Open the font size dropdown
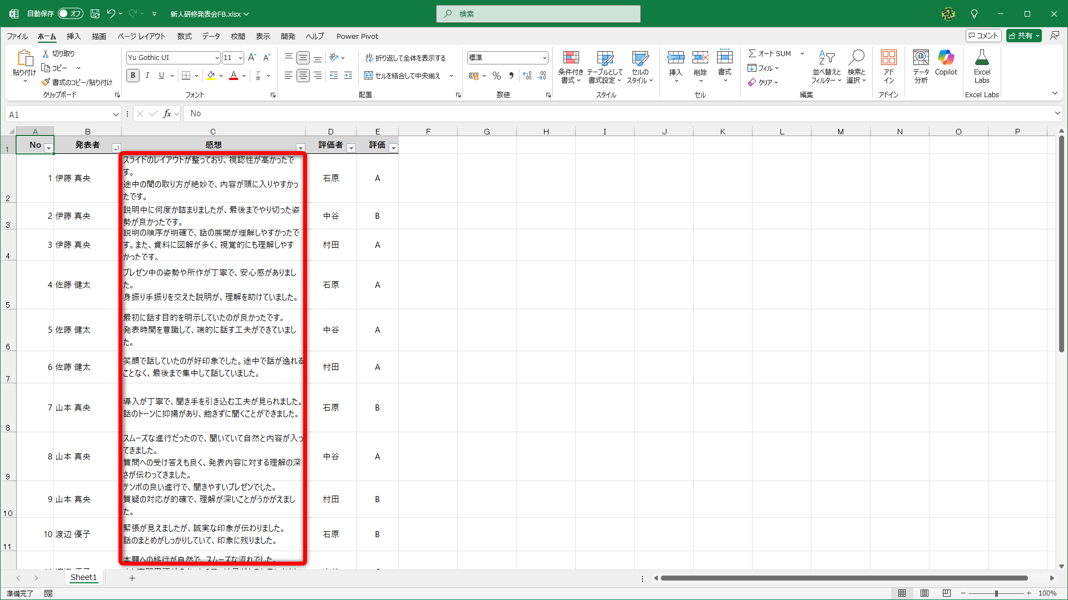 (240, 57)
